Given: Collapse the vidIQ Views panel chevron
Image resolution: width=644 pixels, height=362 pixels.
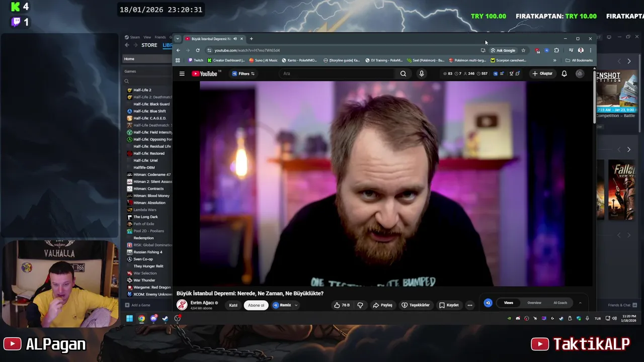Looking at the screenshot, I should 580,303.
